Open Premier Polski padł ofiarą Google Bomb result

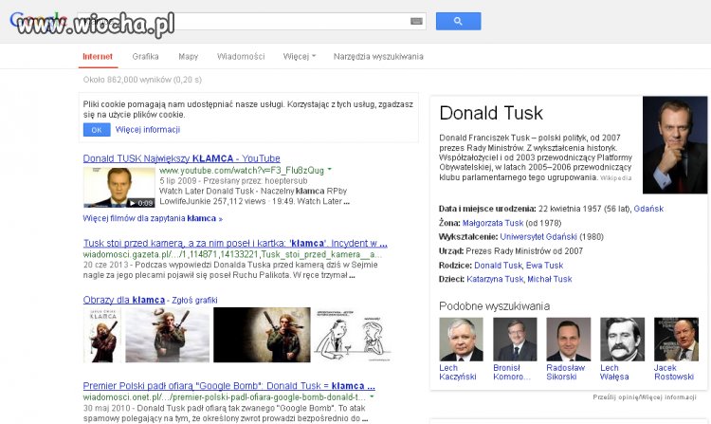229,386
